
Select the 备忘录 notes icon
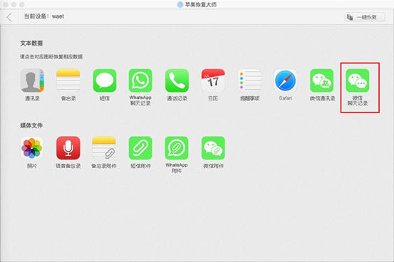pos(68,80)
